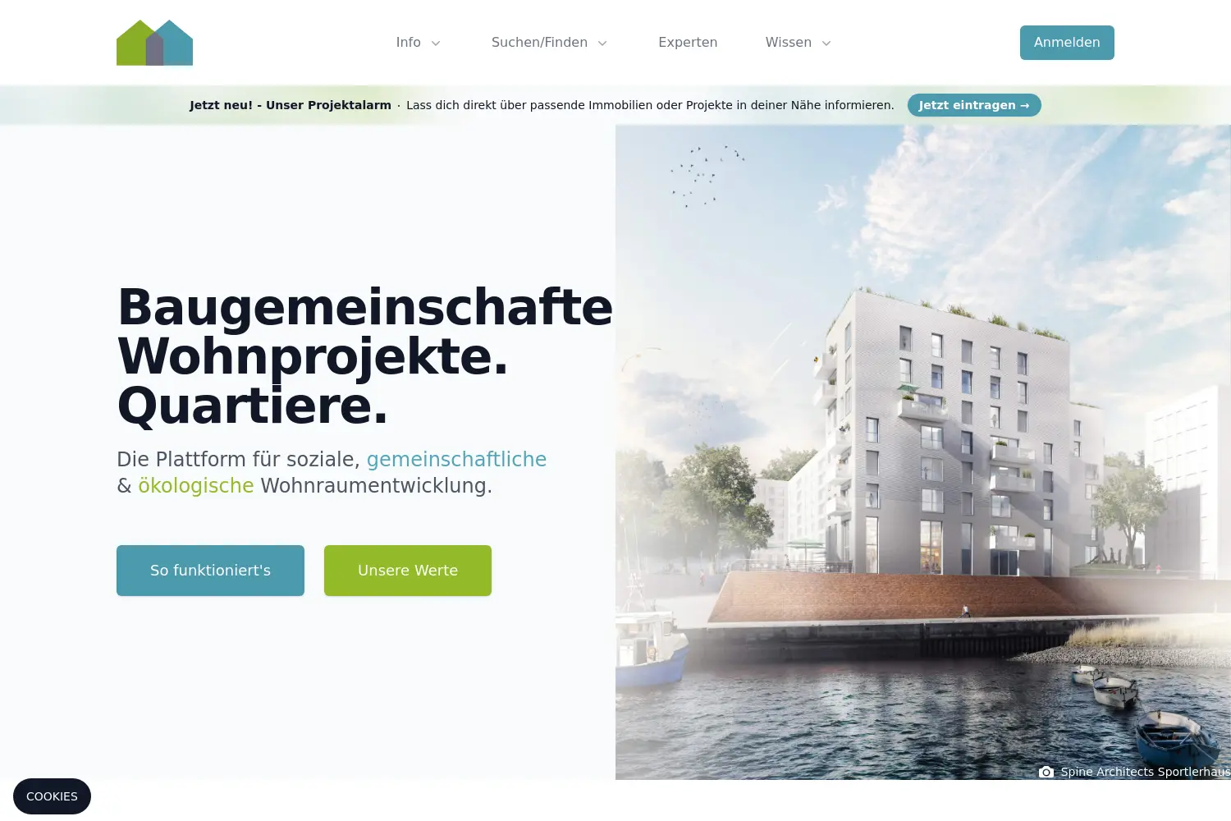Viewport: 1231px width, 821px height.
Task: Open the Wissen dropdown chevron
Action: point(826,44)
